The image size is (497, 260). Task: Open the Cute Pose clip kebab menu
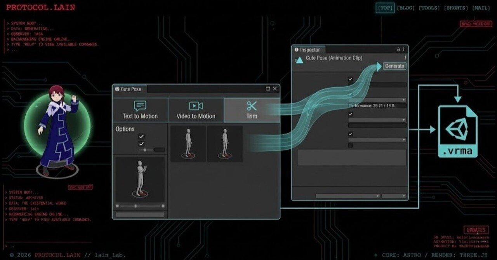click(405, 57)
